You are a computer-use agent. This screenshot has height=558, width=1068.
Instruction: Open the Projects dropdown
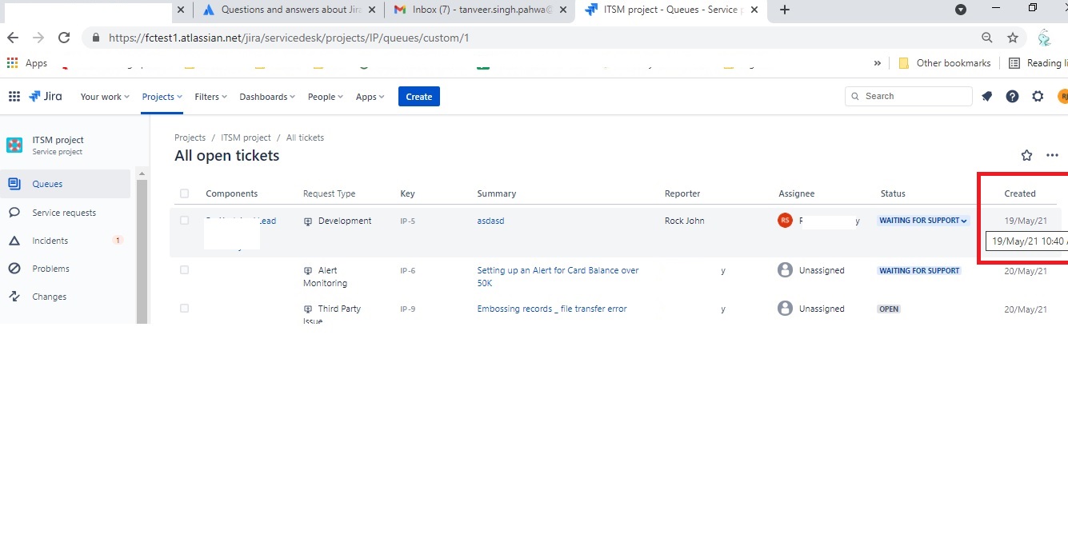click(x=162, y=97)
